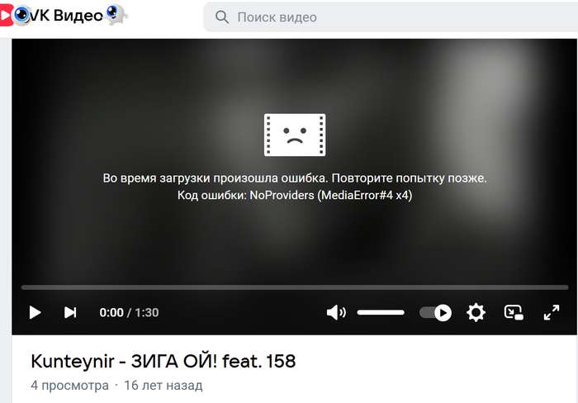This screenshot has width=578, height=403.
Task: Click the 0:00 / 1:30 time display
Action: (x=129, y=313)
